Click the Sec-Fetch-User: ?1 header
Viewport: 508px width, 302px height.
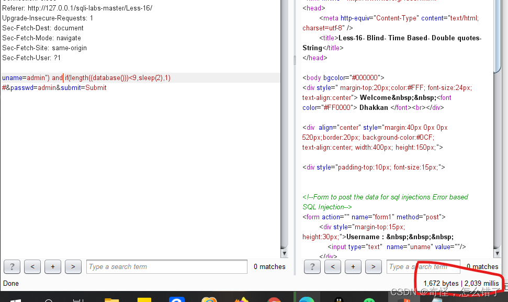pyautogui.click(x=31, y=58)
